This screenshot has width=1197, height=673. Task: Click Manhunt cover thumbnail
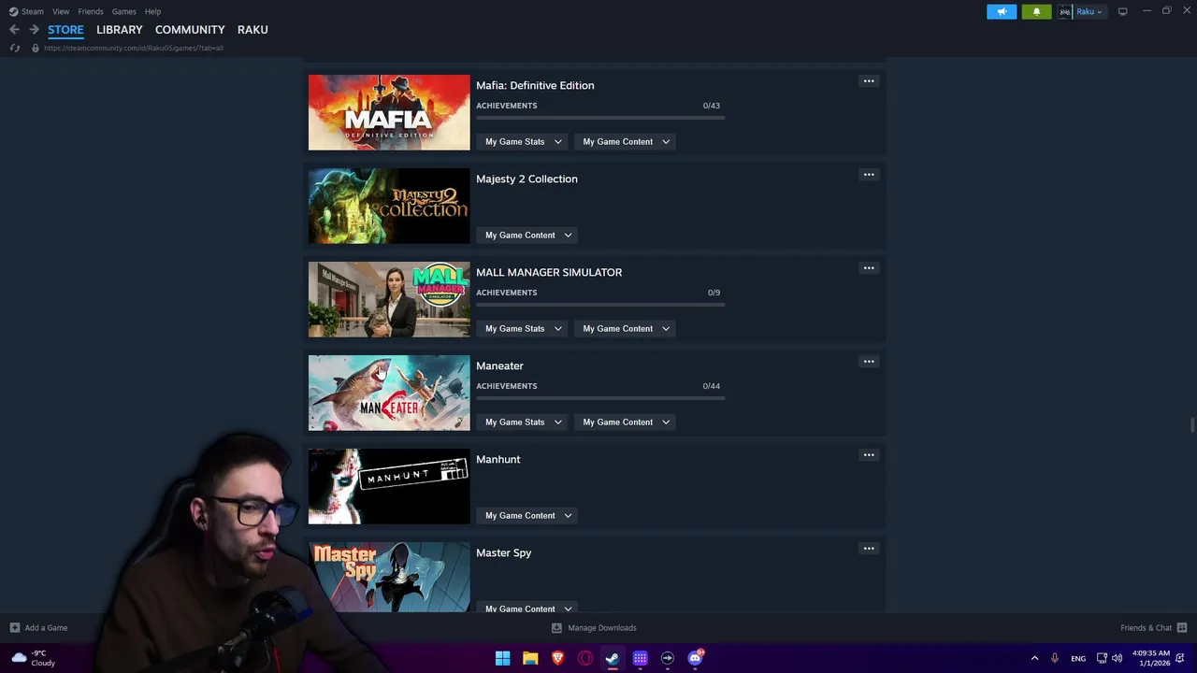(x=389, y=486)
